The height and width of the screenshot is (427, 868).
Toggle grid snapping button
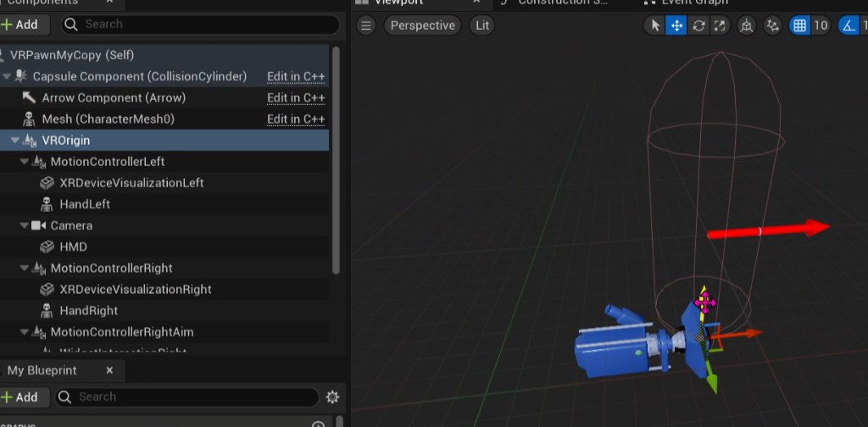click(x=799, y=25)
